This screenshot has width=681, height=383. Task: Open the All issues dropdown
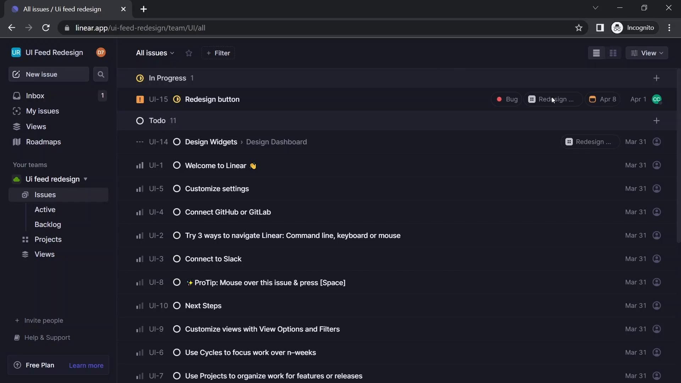pyautogui.click(x=155, y=53)
